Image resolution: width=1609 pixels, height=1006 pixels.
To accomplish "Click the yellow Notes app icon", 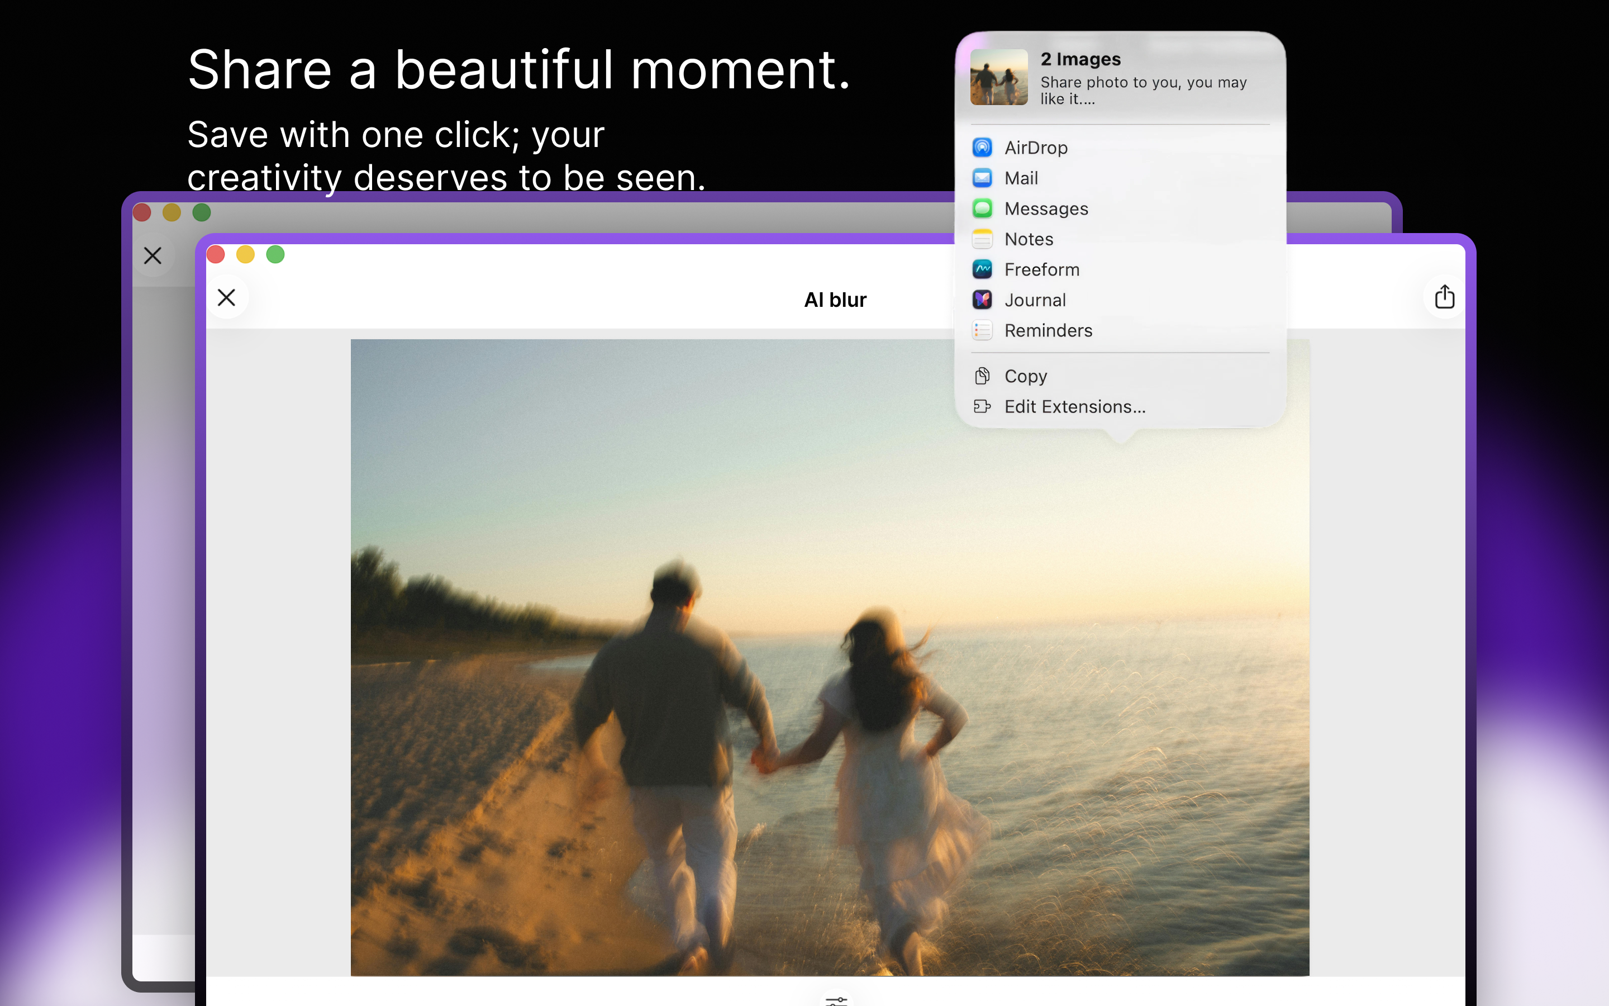I will 982,239.
